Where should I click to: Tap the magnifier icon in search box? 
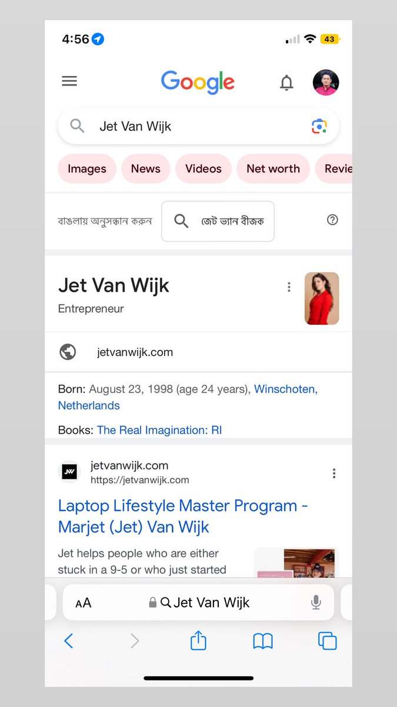(x=77, y=126)
